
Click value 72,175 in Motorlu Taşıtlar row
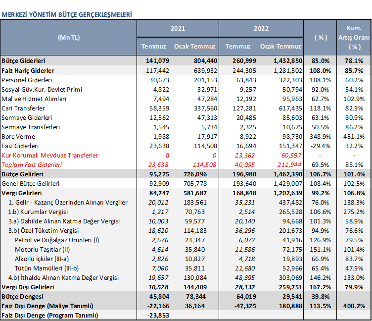coord(292,250)
